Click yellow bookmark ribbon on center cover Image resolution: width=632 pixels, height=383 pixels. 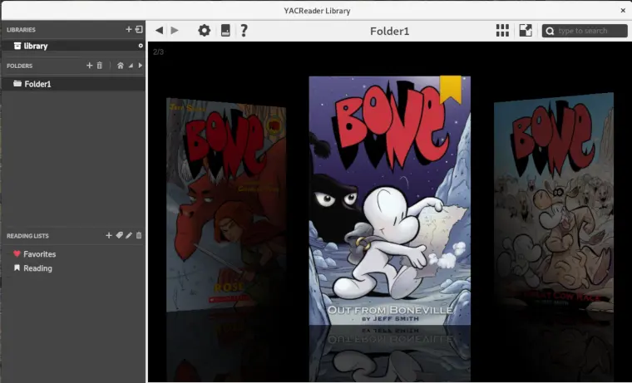[x=451, y=90]
